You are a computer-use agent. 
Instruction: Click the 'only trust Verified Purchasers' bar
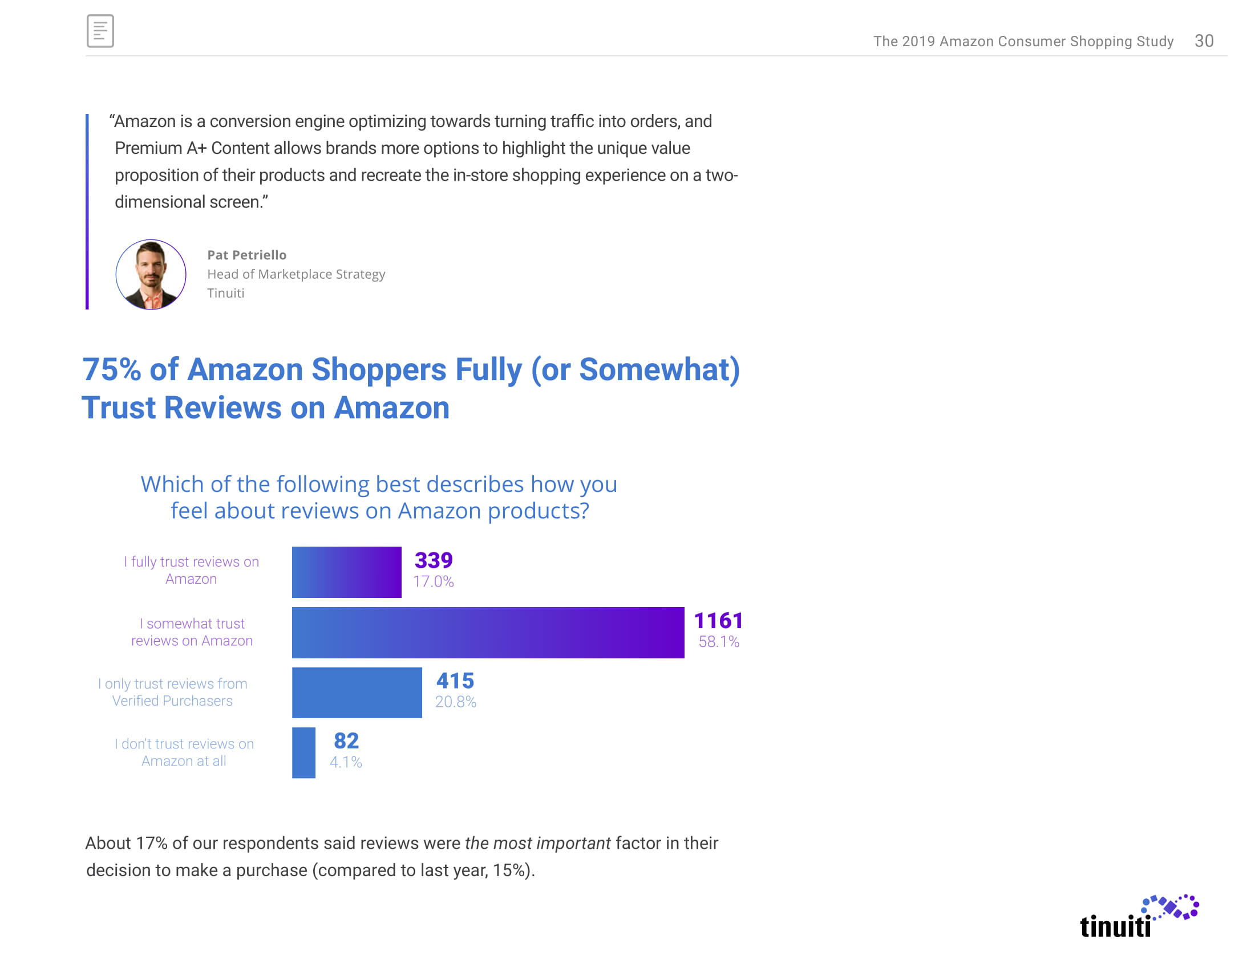pyautogui.click(x=357, y=693)
